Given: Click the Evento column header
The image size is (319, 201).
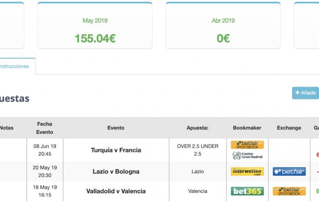Looking at the screenshot, I should click(x=116, y=128).
